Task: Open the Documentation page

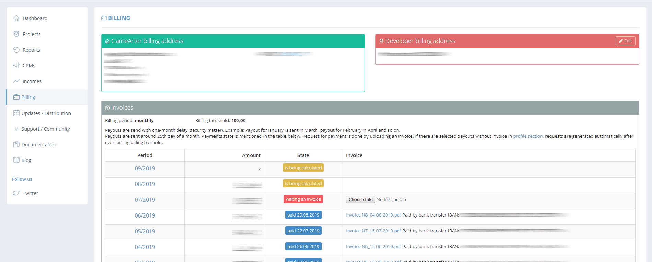Action: pyautogui.click(x=47, y=144)
